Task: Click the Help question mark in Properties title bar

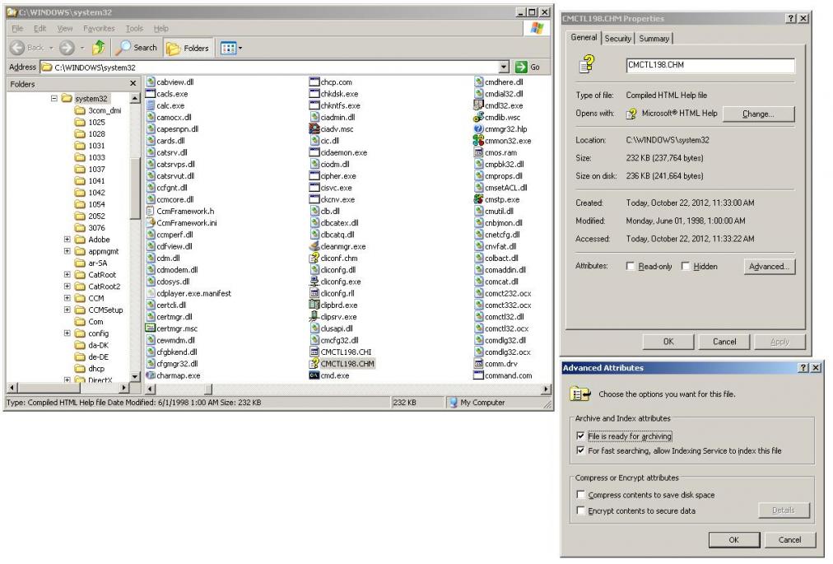Action: [790, 19]
